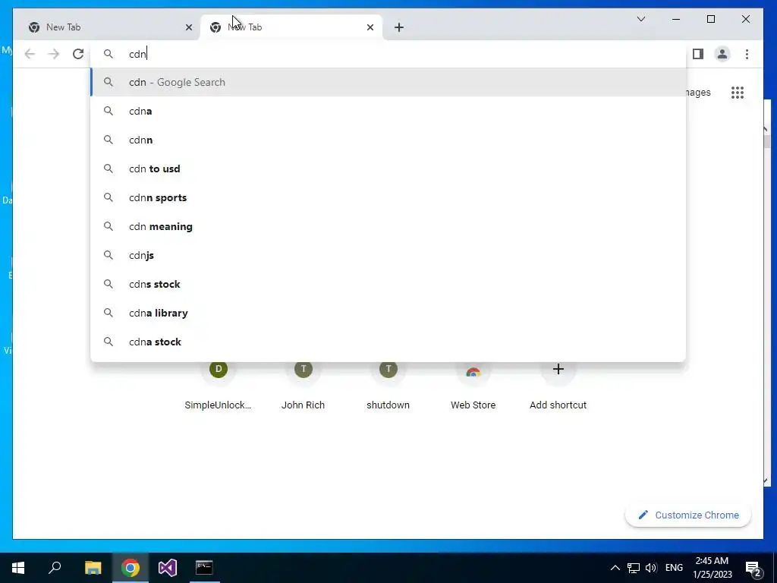
Task: Click the Chrome taskbar icon
Action: coord(131,567)
